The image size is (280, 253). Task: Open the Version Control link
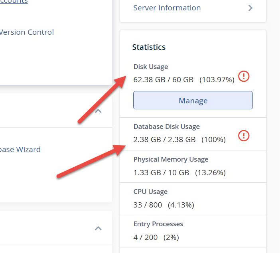click(27, 32)
